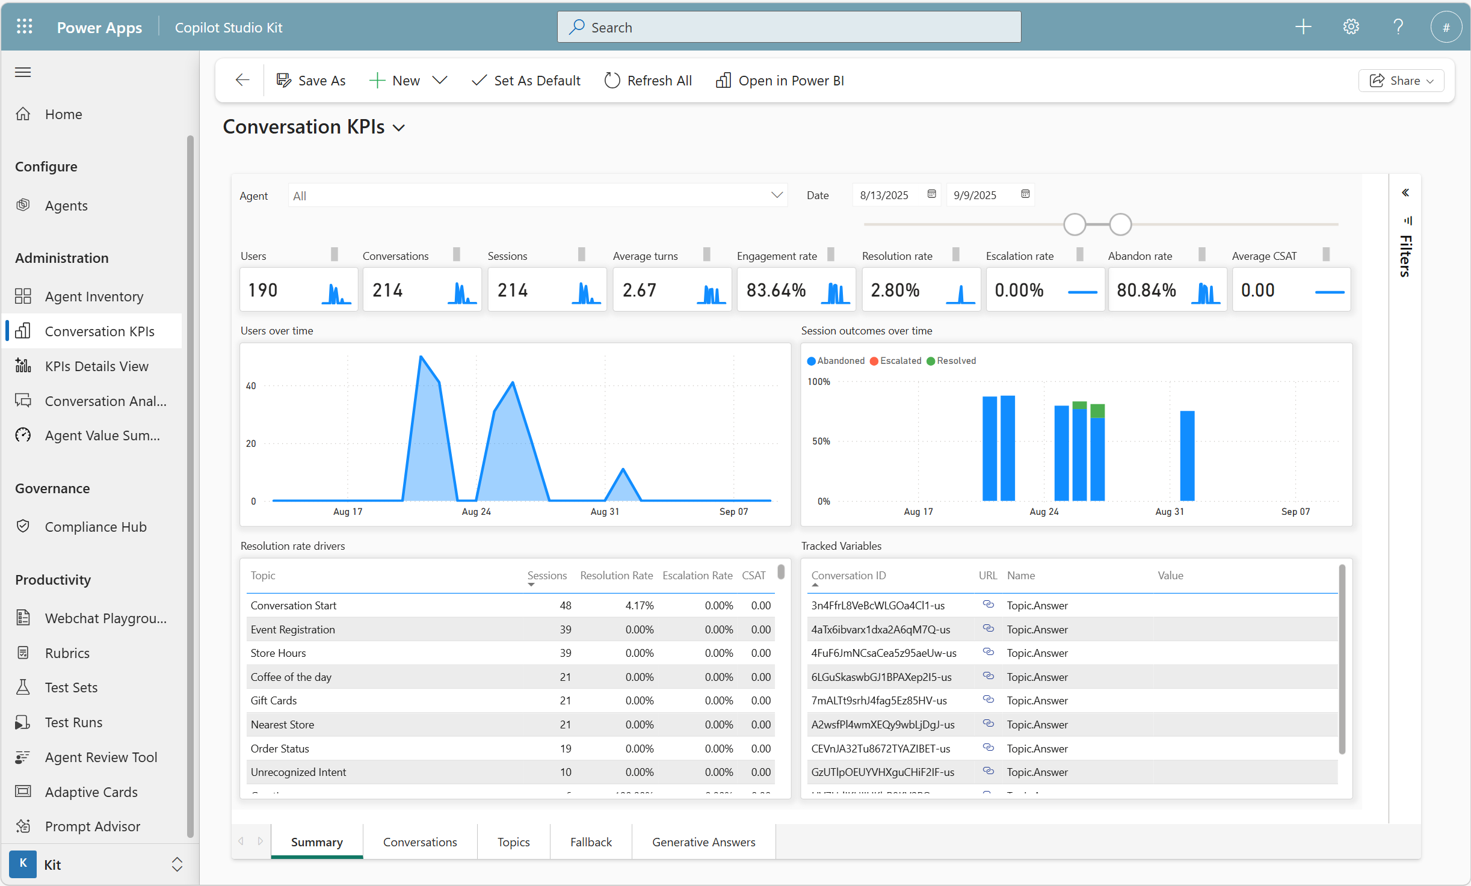Go to KPIs Details View page
Screen dimensions: 1471x886
tap(96, 366)
